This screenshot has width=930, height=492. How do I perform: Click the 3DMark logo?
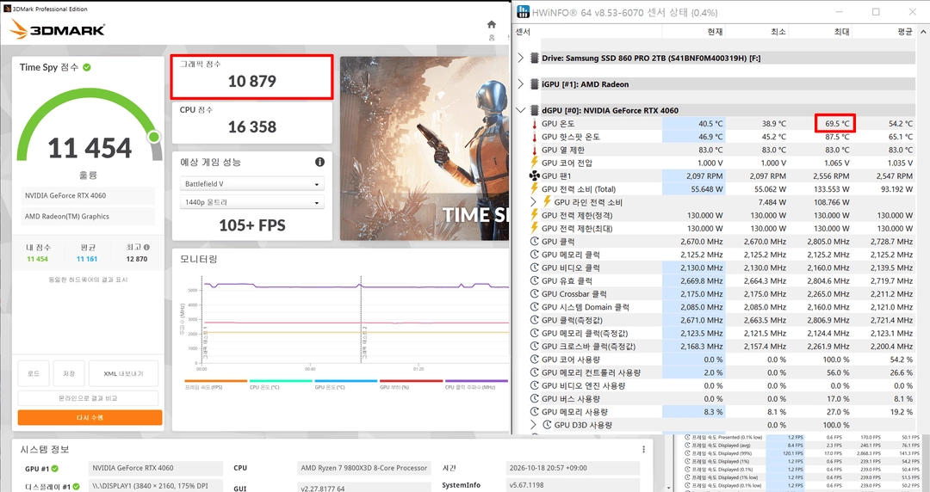click(58, 29)
